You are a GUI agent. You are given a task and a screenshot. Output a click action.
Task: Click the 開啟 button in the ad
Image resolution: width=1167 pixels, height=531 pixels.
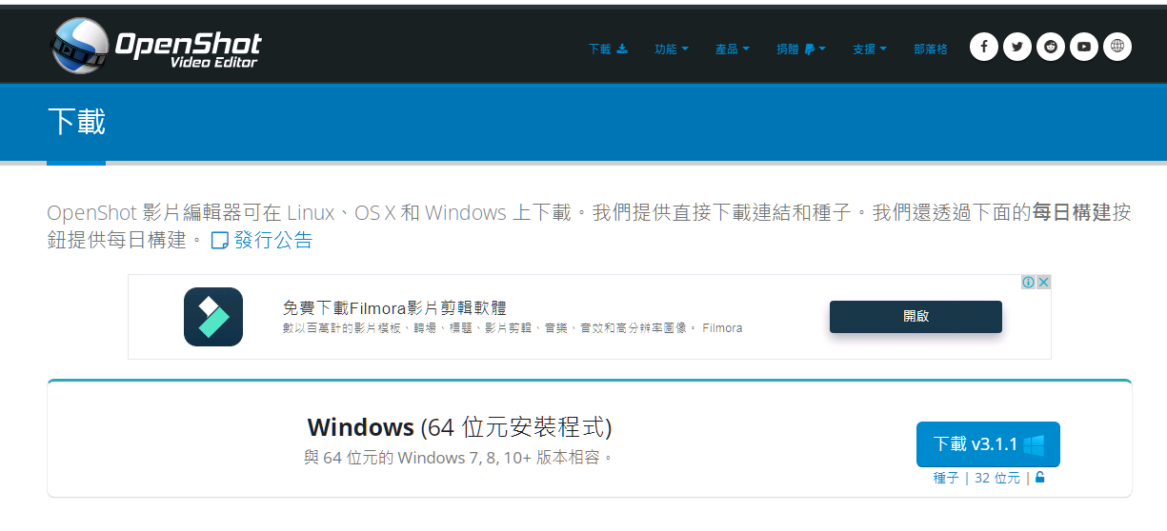(x=915, y=317)
